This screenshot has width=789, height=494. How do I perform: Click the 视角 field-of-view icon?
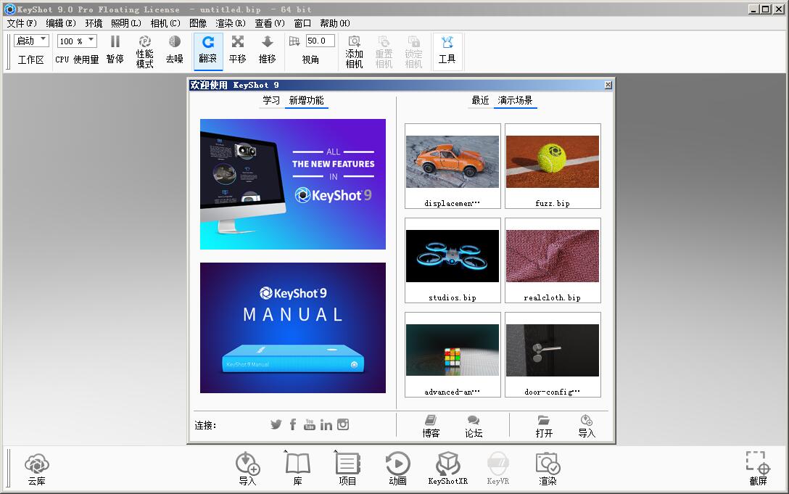pyautogui.click(x=294, y=41)
